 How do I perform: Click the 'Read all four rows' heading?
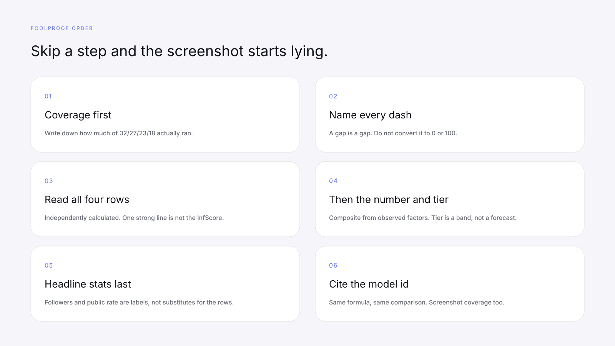click(x=87, y=200)
